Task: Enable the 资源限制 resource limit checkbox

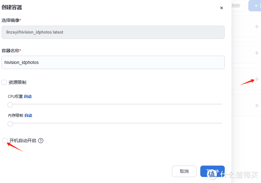Action: 4,82
